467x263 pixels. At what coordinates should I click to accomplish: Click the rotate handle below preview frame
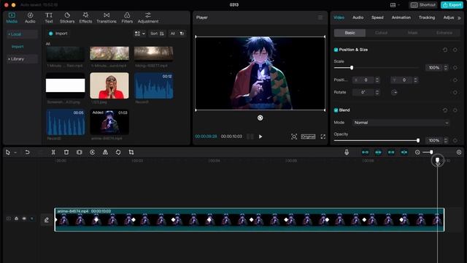[260, 118]
